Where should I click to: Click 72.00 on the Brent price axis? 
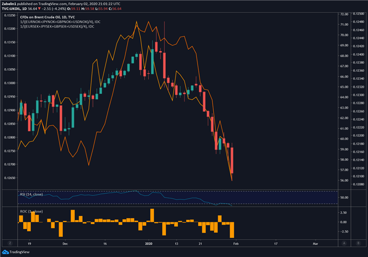click(344, 14)
